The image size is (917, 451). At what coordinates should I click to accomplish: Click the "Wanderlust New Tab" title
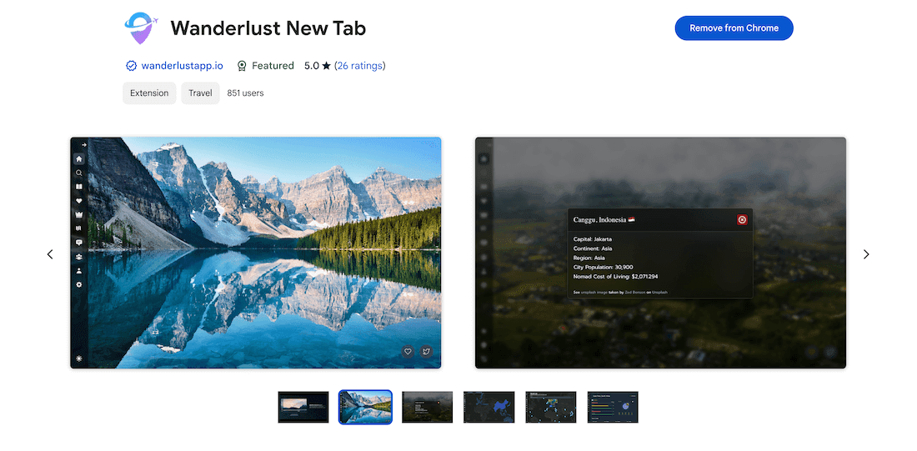[x=268, y=28]
